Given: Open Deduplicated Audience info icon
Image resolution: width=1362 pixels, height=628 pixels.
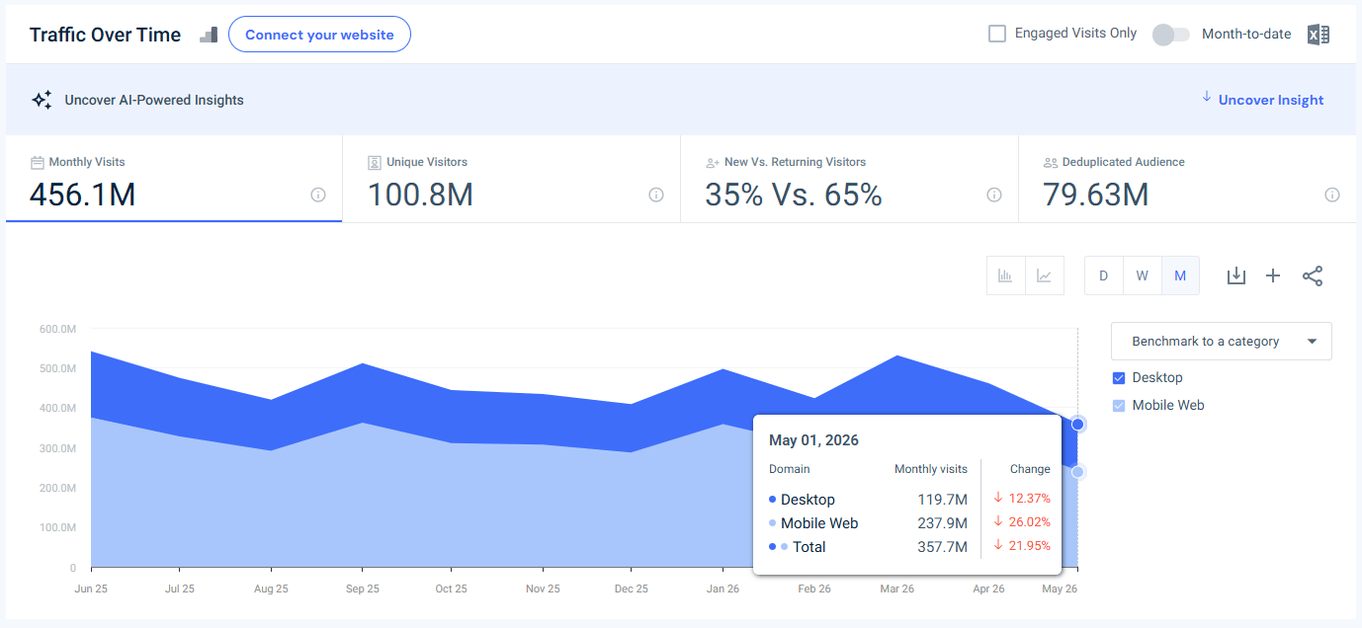Looking at the screenshot, I should tap(1332, 196).
